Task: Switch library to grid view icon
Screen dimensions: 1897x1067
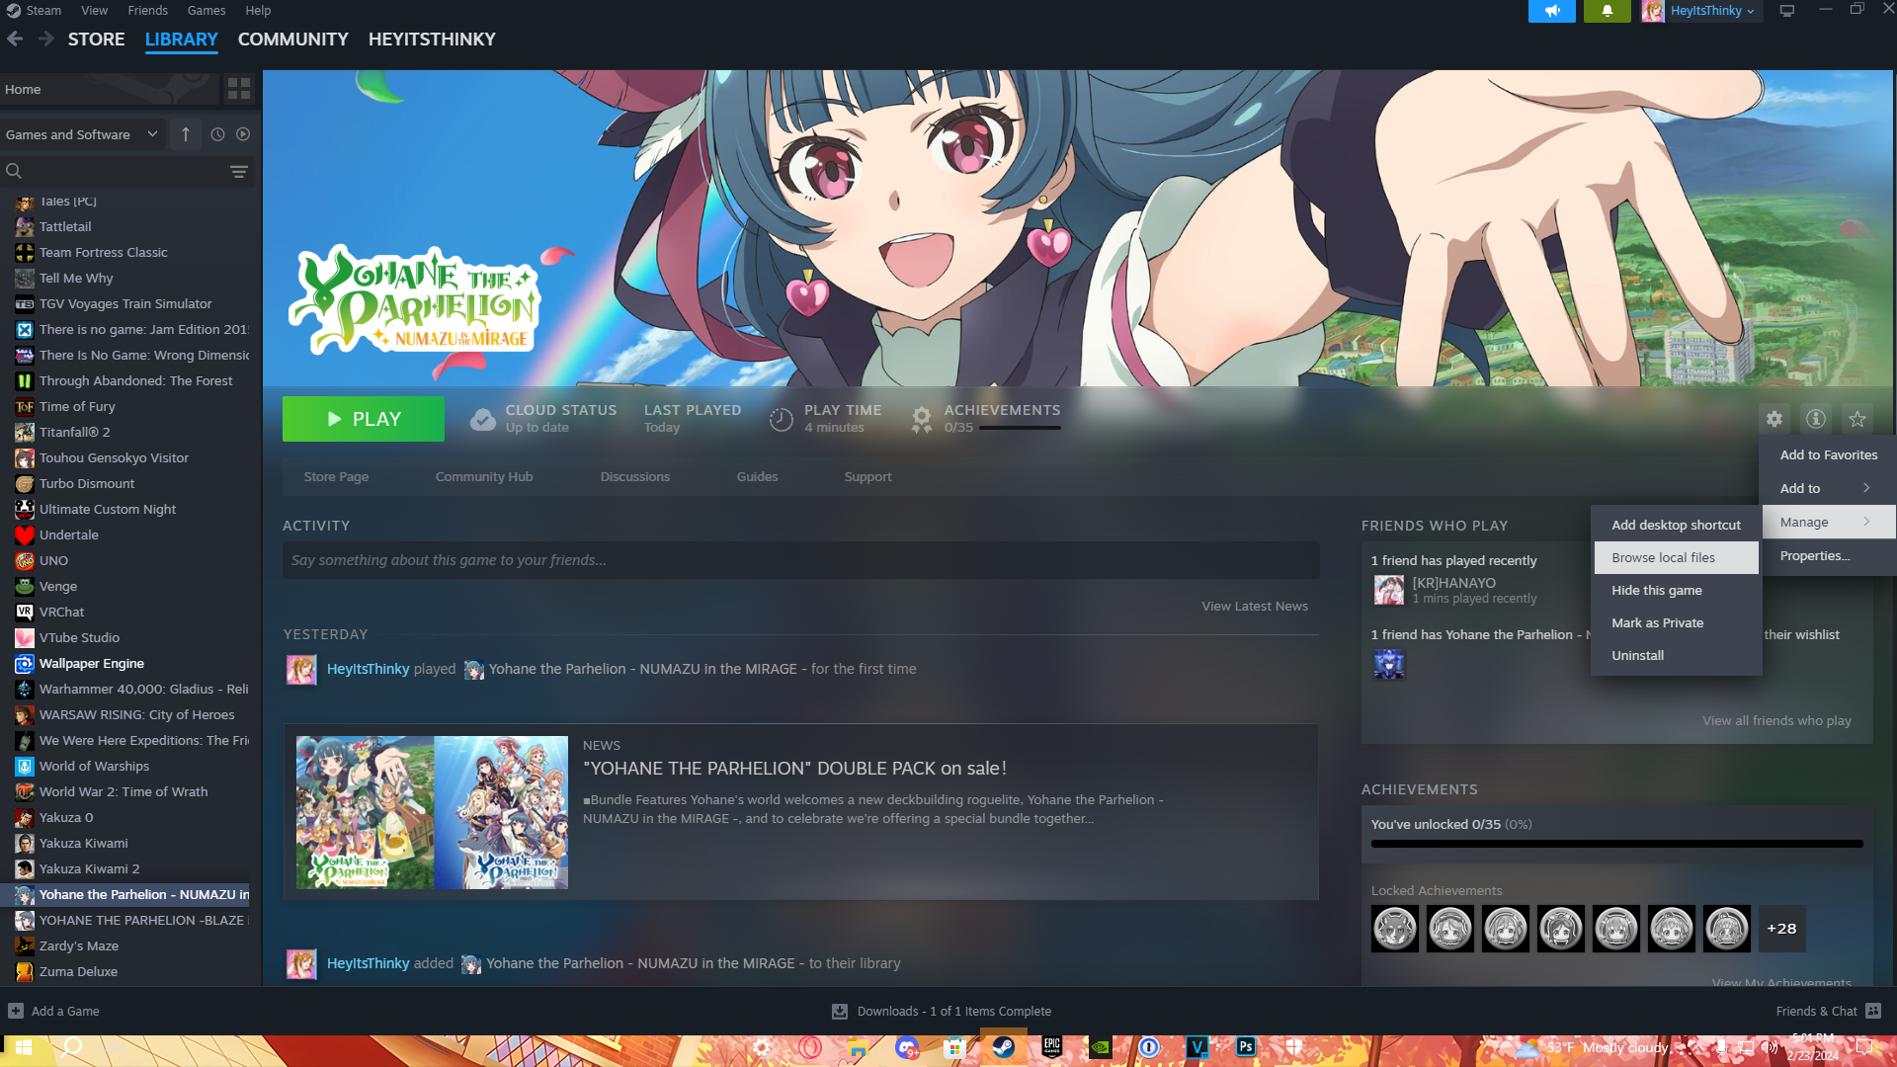Action: [239, 89]
